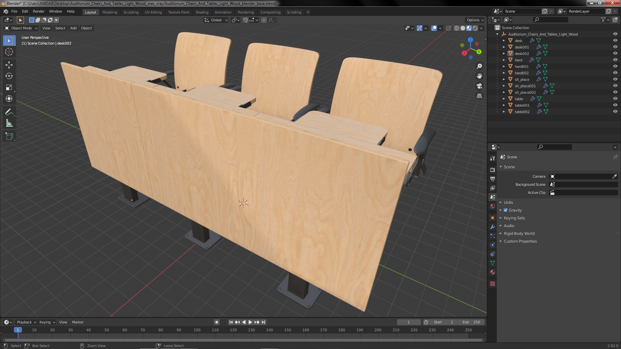621x349 pixels.
Task: Open the Material properties tab
Action: pyautogui.click(x=493, y=272)
